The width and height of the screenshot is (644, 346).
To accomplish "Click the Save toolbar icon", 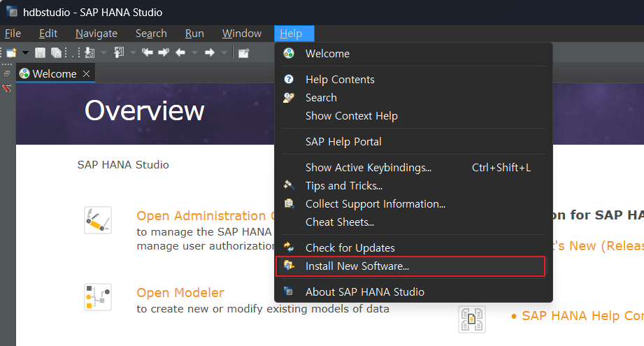I will click(40, 52).
